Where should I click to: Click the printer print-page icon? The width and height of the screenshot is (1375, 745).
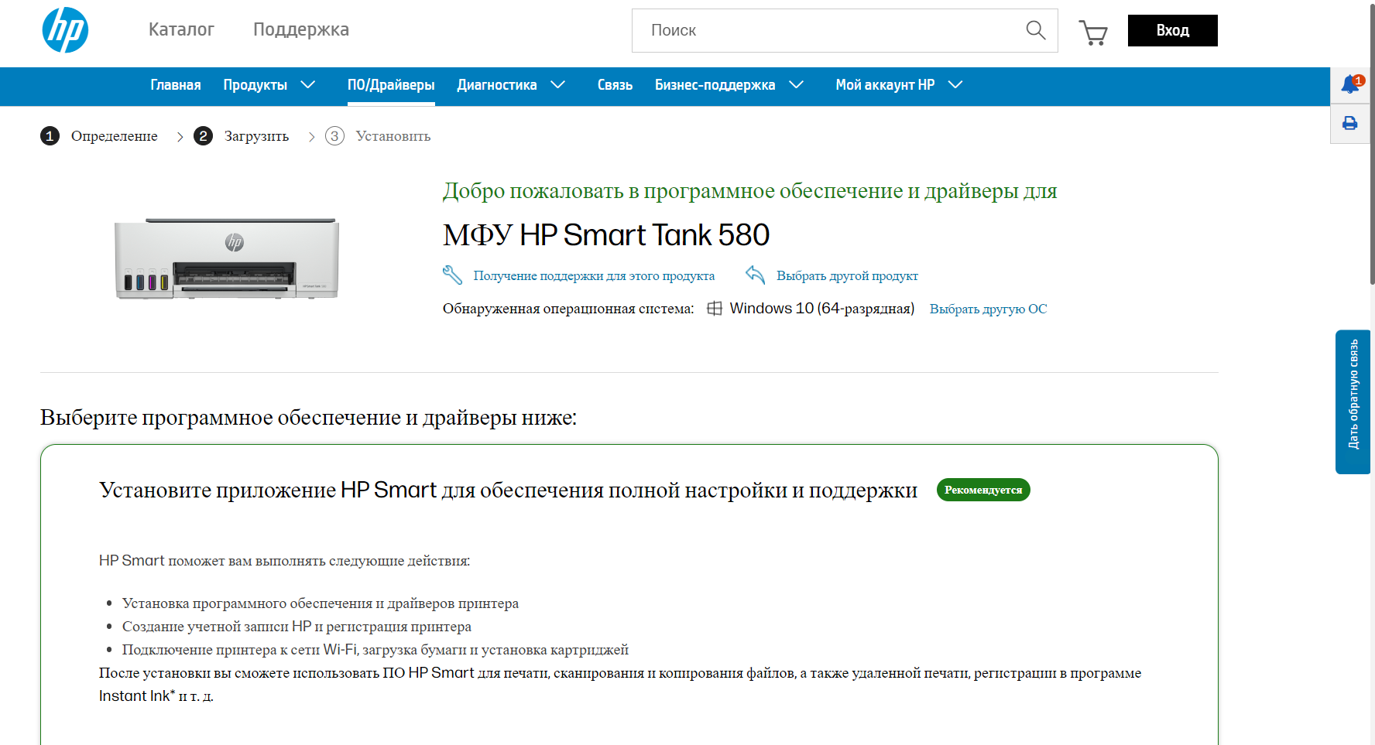click(x=1350, y=123)
